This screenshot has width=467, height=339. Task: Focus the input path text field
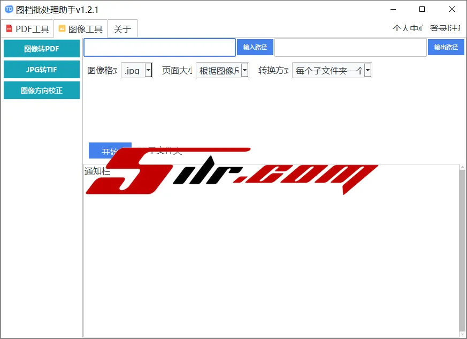pyautogui.click(x=159, y=48)
